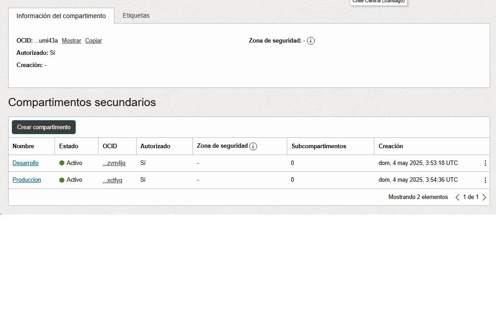Open the Produccion compartment link

(27, 180)
